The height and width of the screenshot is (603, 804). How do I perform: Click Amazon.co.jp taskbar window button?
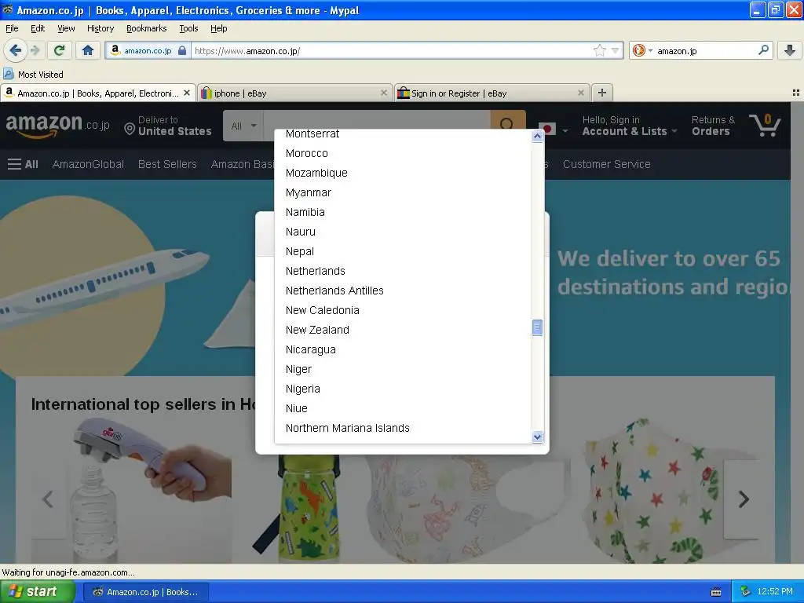[145, 592]
